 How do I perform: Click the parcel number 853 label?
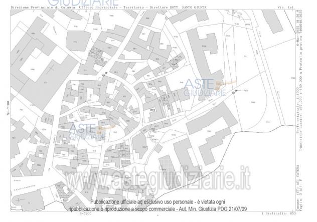pyautogui.click(x=152, y=110)
